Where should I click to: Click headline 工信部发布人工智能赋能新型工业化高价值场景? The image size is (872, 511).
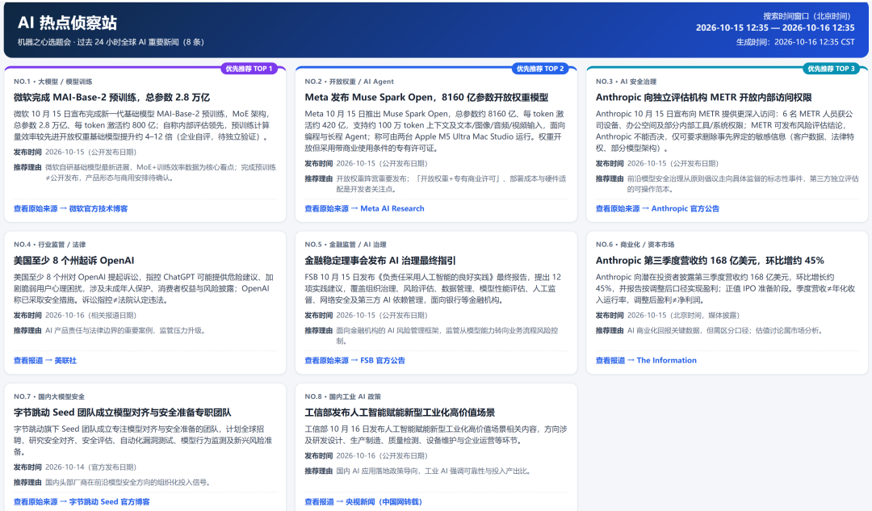pos(400,413)
